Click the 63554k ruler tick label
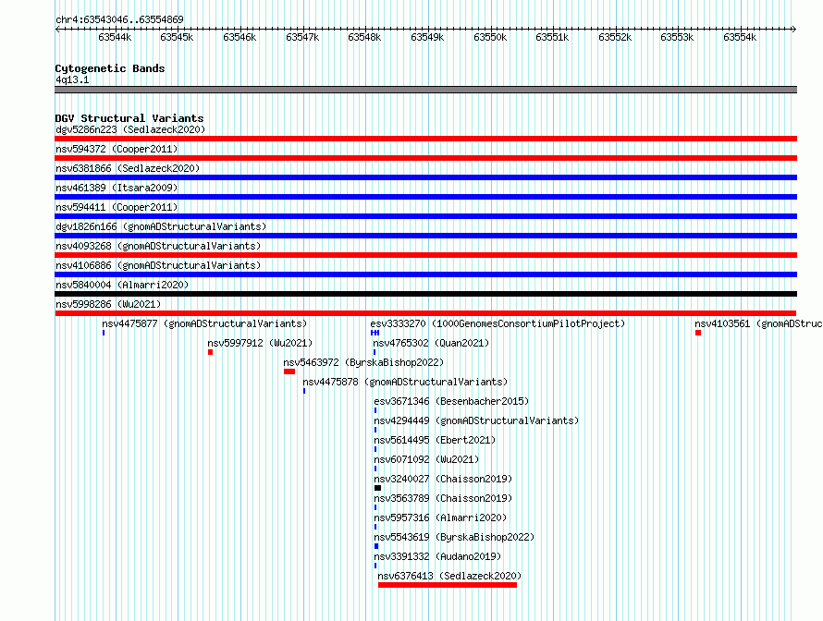The image size is (823, 621). (x=740, y=37)
